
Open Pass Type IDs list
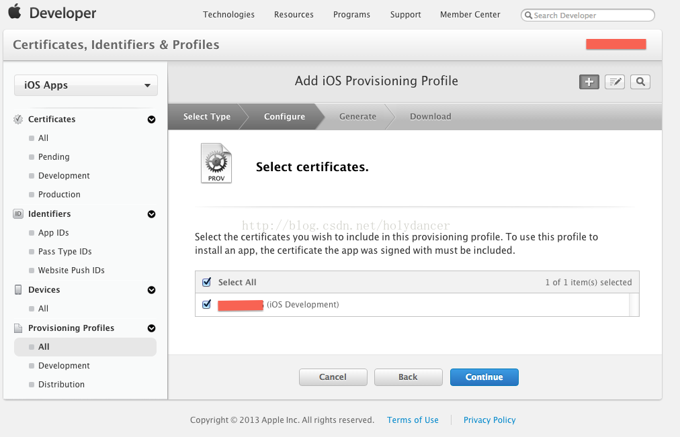click(65, 252)
